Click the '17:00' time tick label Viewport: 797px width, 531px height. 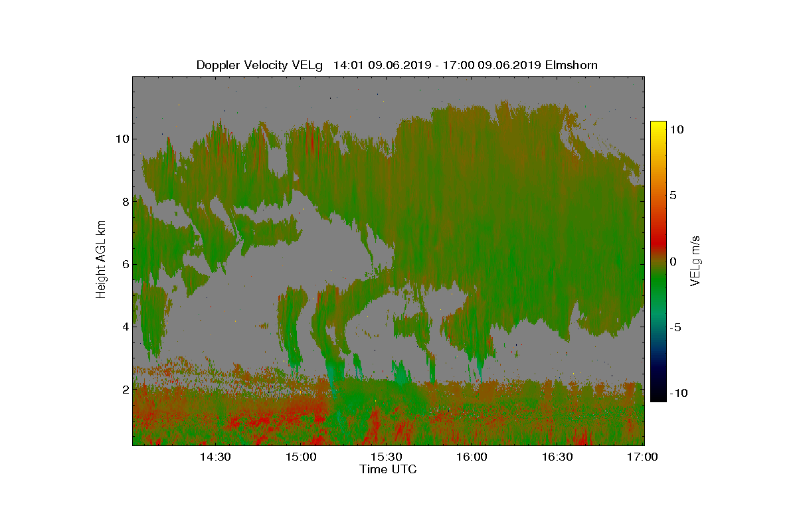click(643, 457)
